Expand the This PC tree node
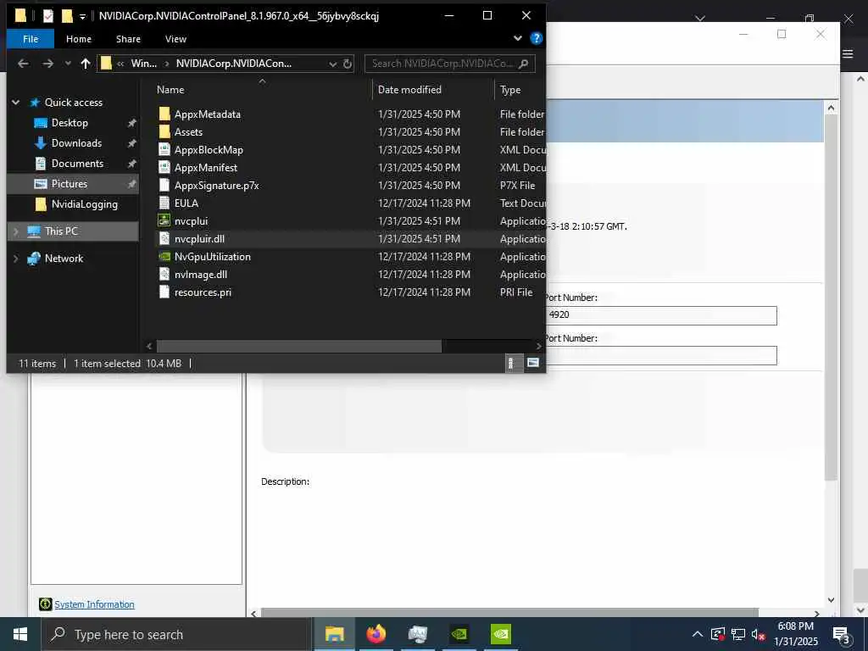Viewport: 868px width, 651px height. pos(15,231)
